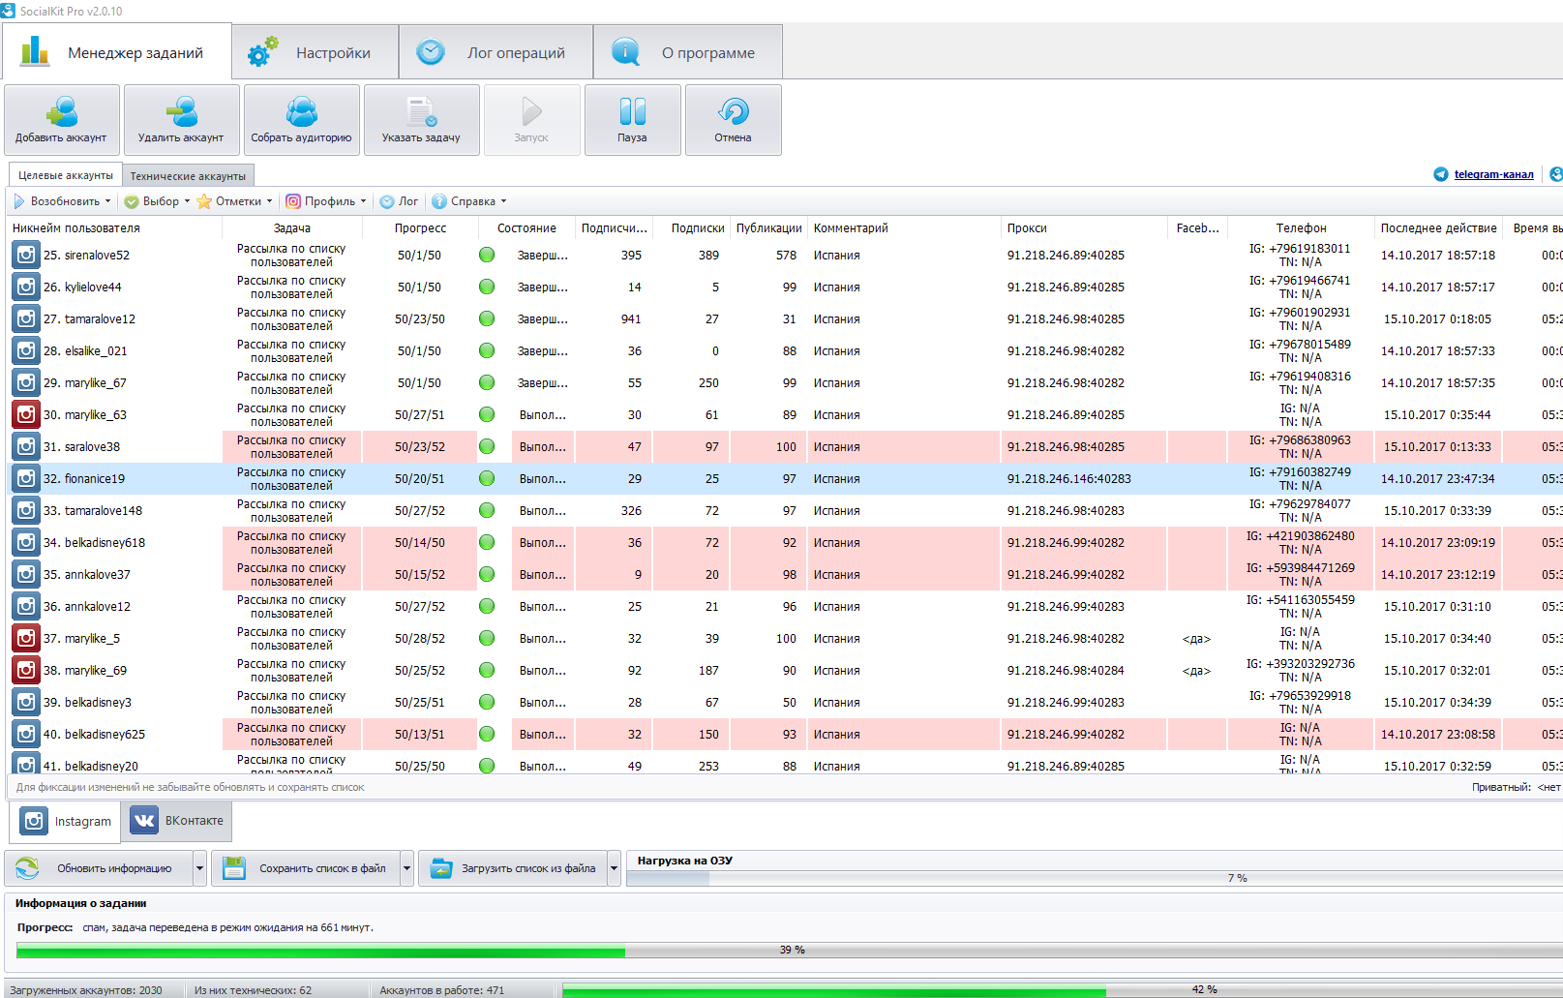Viewport: 1563px width, 998px height.
Task: Click the Instagram icon of belkadisney625 row
Action: pyautogui.click(x=26, y=734)
